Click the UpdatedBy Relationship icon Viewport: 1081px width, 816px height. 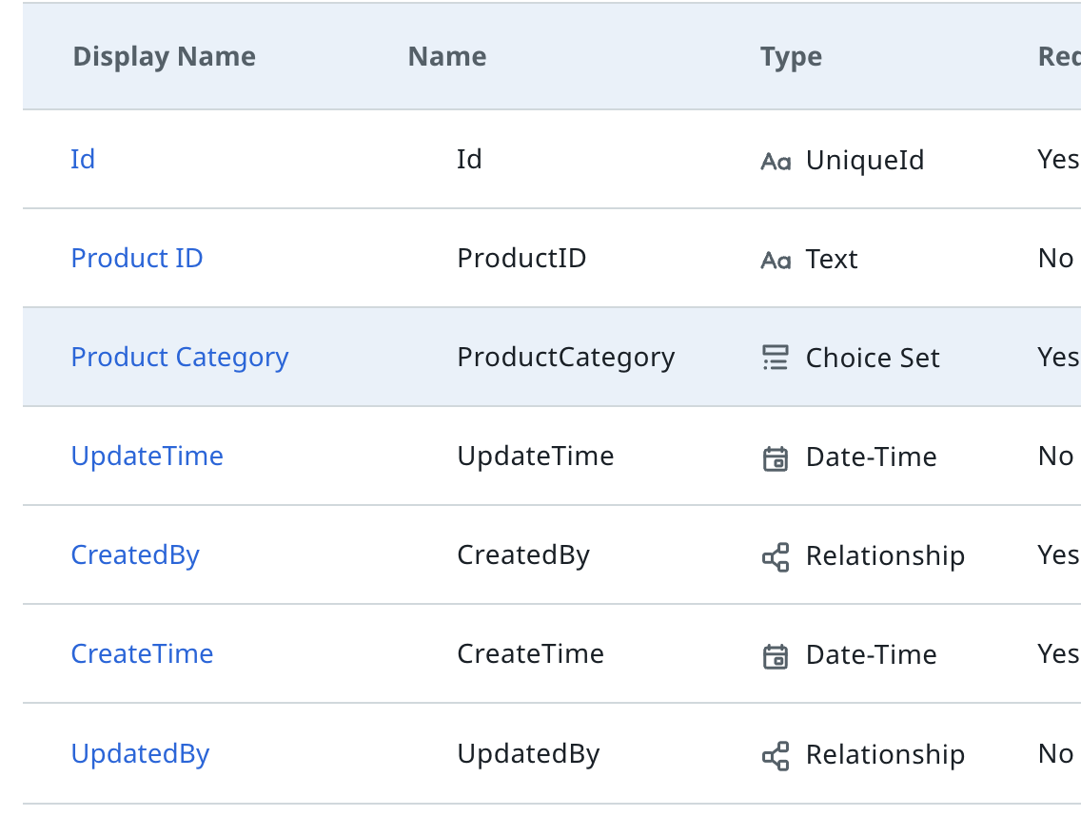coord(776,755)
